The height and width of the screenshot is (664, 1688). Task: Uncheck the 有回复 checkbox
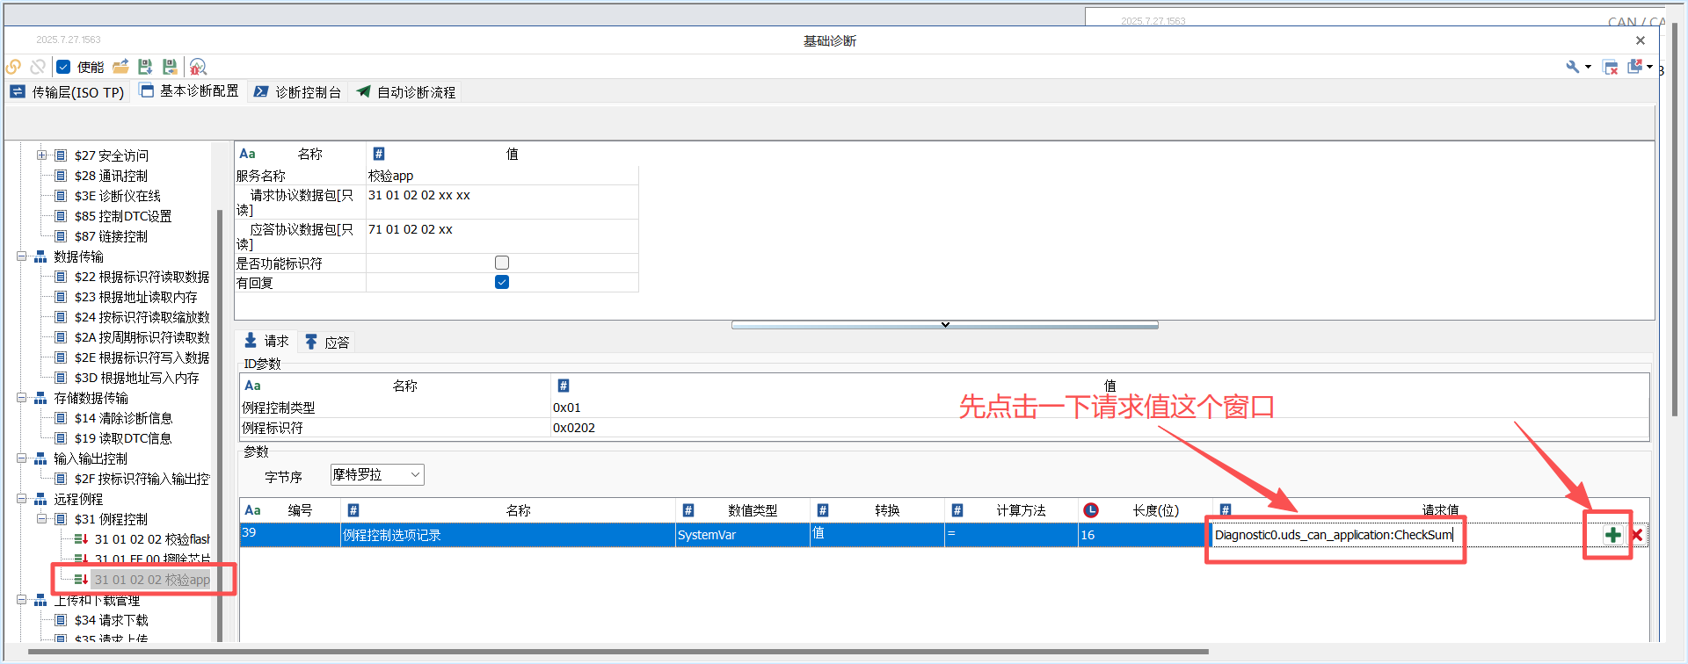(502, 282)
